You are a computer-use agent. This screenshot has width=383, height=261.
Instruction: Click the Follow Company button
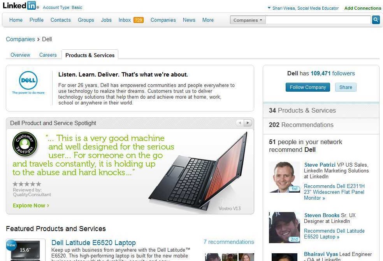(x=308, y=87)
